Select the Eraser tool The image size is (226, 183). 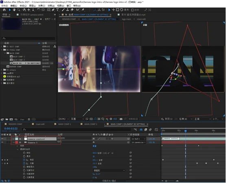point(72,10)
